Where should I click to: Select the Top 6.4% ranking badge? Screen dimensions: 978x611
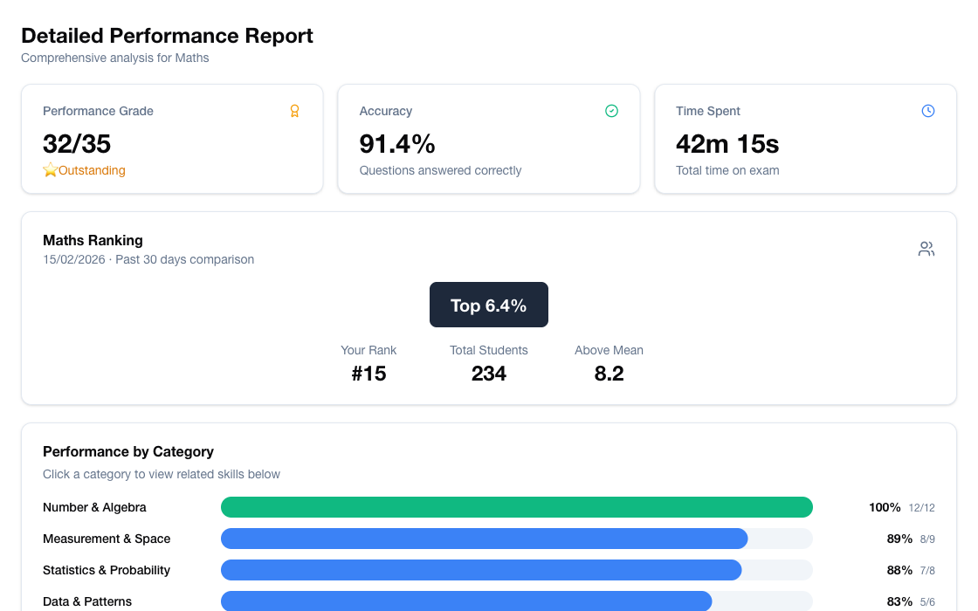[x=488, y=305]
